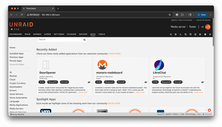The image size is (222, 127).
Task: Click Info button on DoorOpener
Action: tap(42, 82)
